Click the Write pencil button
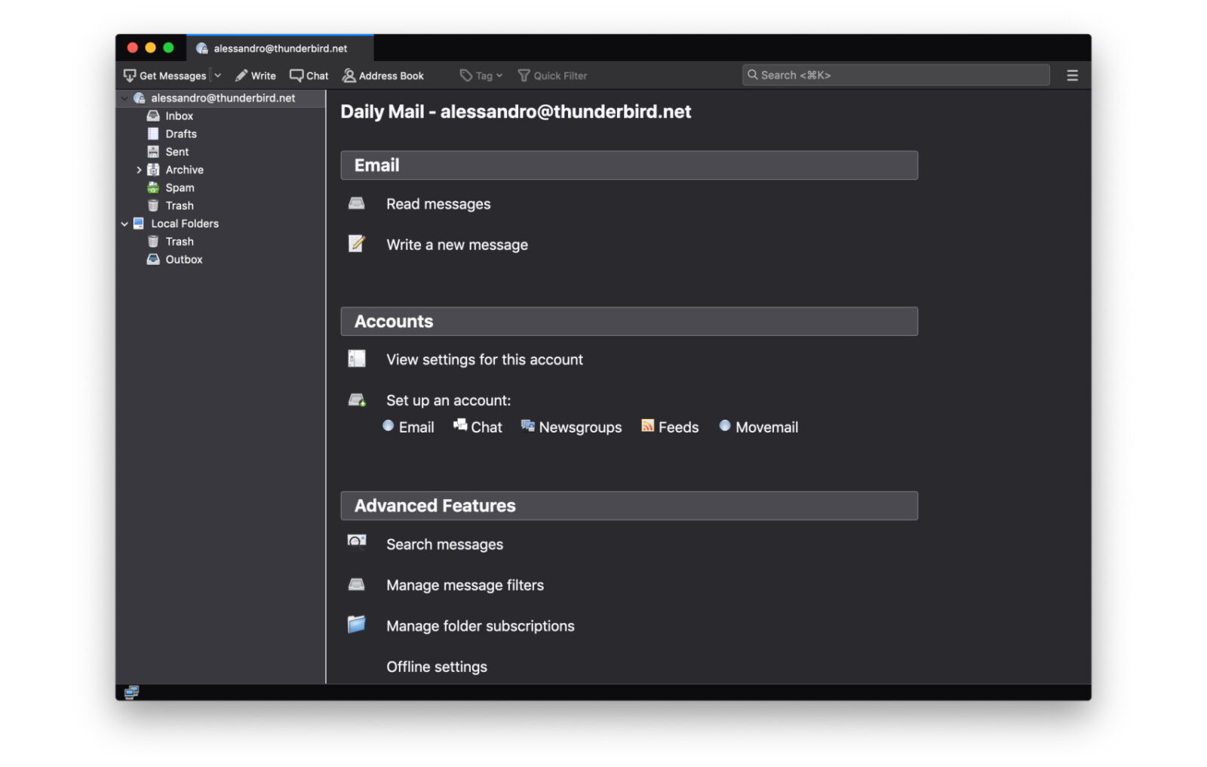1207x767 pixels. click(255, 75)
